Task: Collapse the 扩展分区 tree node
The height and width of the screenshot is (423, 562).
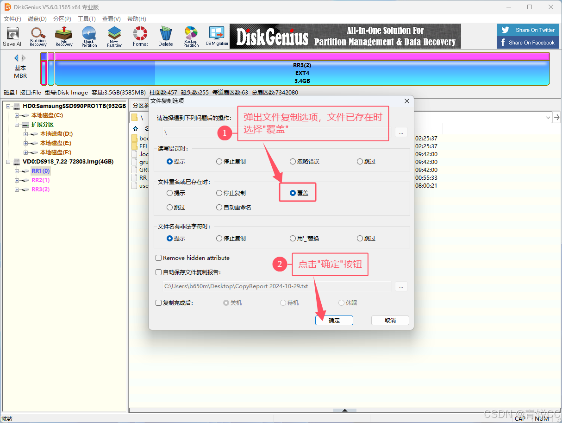Action: [x=17, y=125]
